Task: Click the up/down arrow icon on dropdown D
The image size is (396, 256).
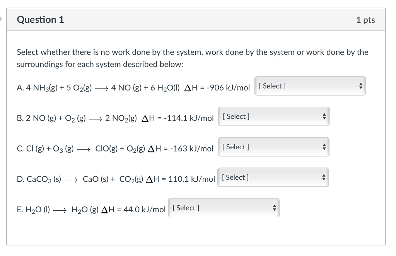Action: coord(324,177)
